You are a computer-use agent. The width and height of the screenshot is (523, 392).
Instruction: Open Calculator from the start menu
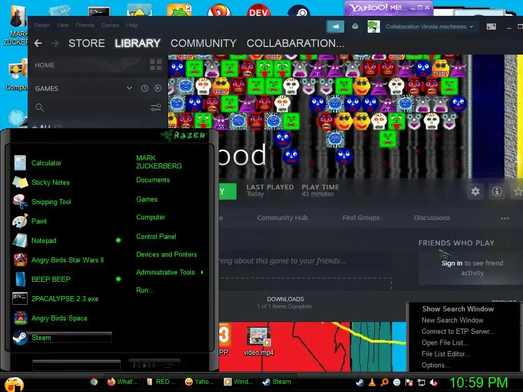(46, 163)
